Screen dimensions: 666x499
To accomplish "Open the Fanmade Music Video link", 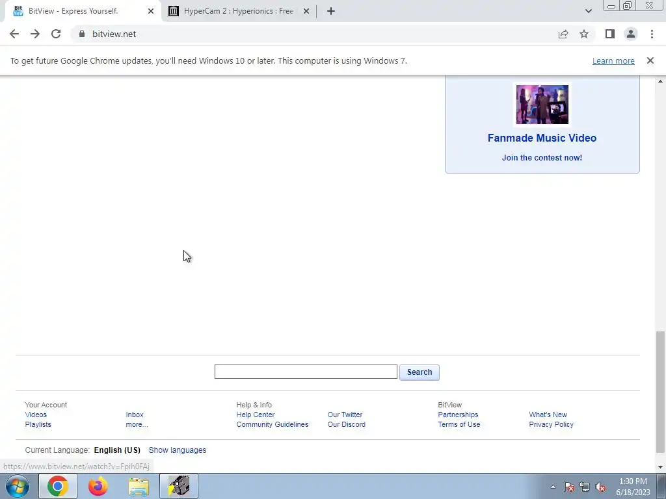I will tap(542, 138).
